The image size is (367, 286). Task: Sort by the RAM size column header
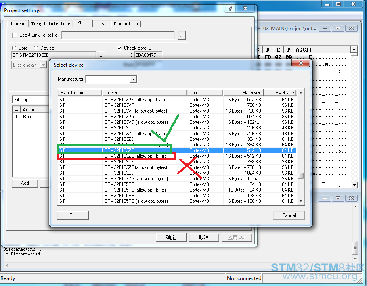(x=280, y=93)
